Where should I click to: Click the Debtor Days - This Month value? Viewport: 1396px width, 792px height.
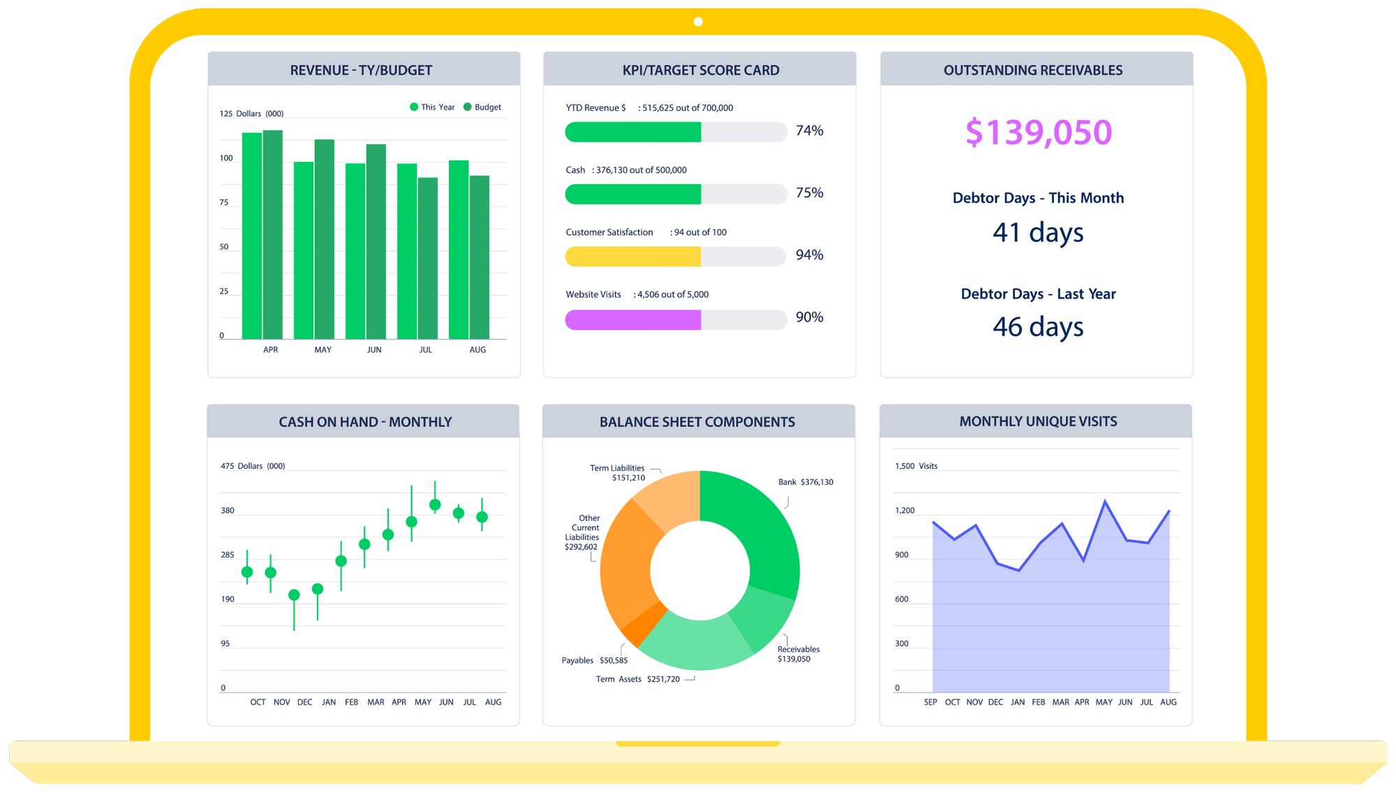pyautogui.click(x=1038, y=233)
